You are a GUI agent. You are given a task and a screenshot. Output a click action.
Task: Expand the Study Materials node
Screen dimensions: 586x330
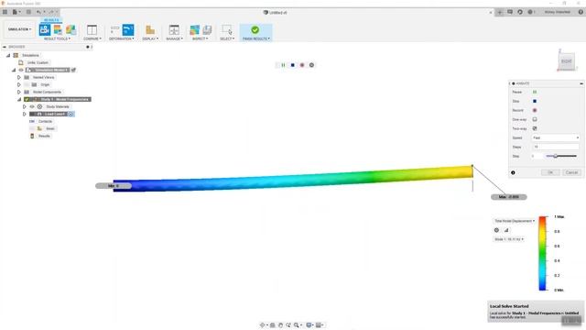pyautogui.click(x=25, y=106)
